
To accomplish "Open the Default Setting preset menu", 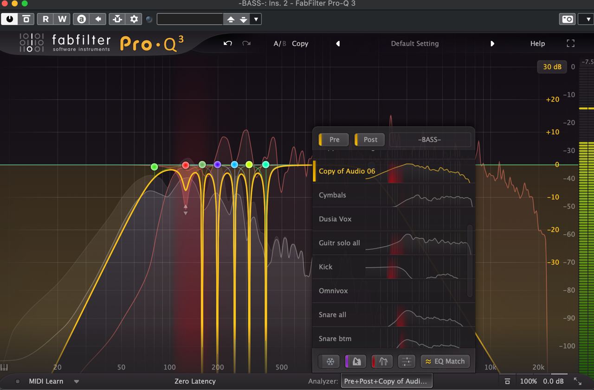I will pos(414,44).
